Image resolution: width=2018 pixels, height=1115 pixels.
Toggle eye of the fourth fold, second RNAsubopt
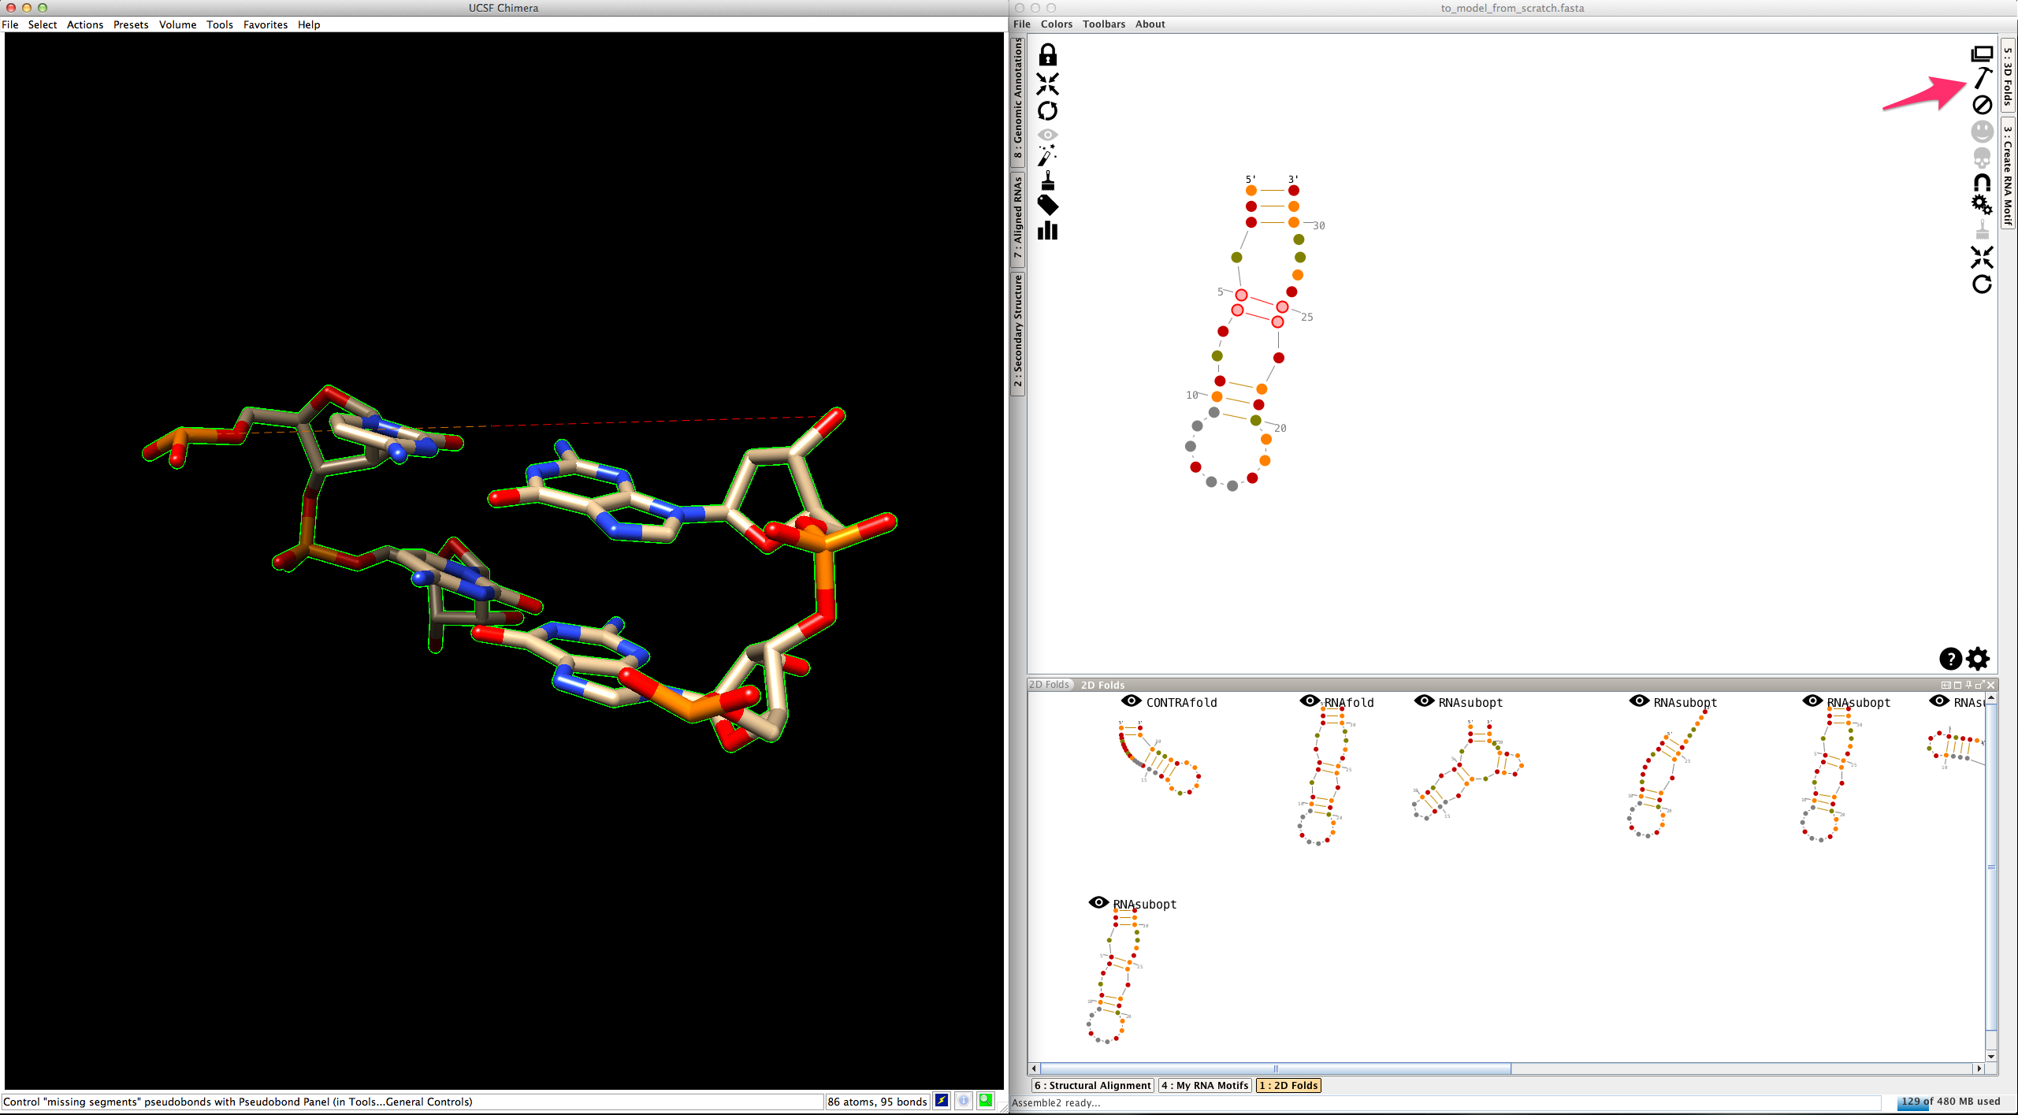tap(1639, 701)
